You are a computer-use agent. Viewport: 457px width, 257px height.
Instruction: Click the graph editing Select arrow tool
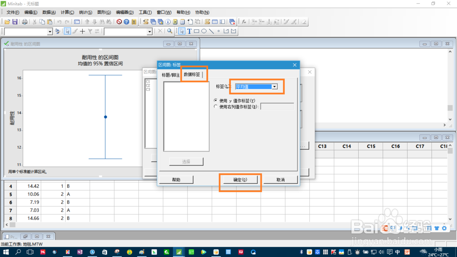tap(67, 31)
